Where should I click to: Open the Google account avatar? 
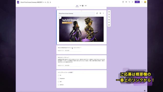point(145,2)
